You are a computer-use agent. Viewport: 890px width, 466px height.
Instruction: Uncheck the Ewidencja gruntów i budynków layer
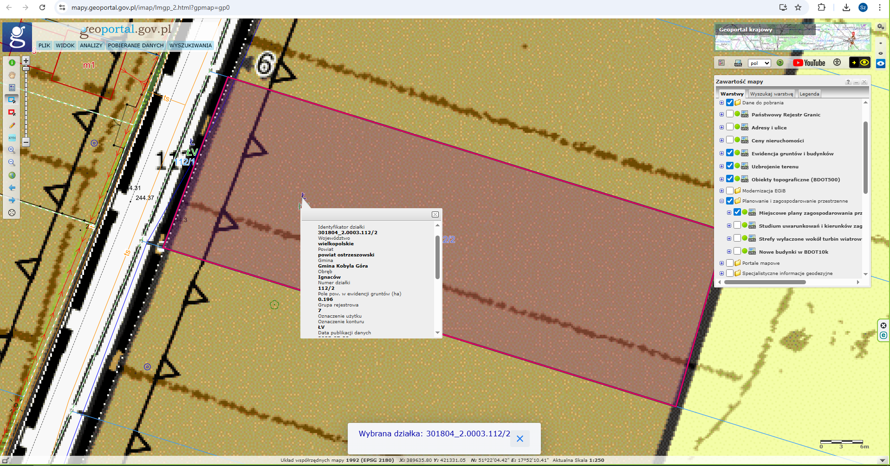click(x=730, y=153)
